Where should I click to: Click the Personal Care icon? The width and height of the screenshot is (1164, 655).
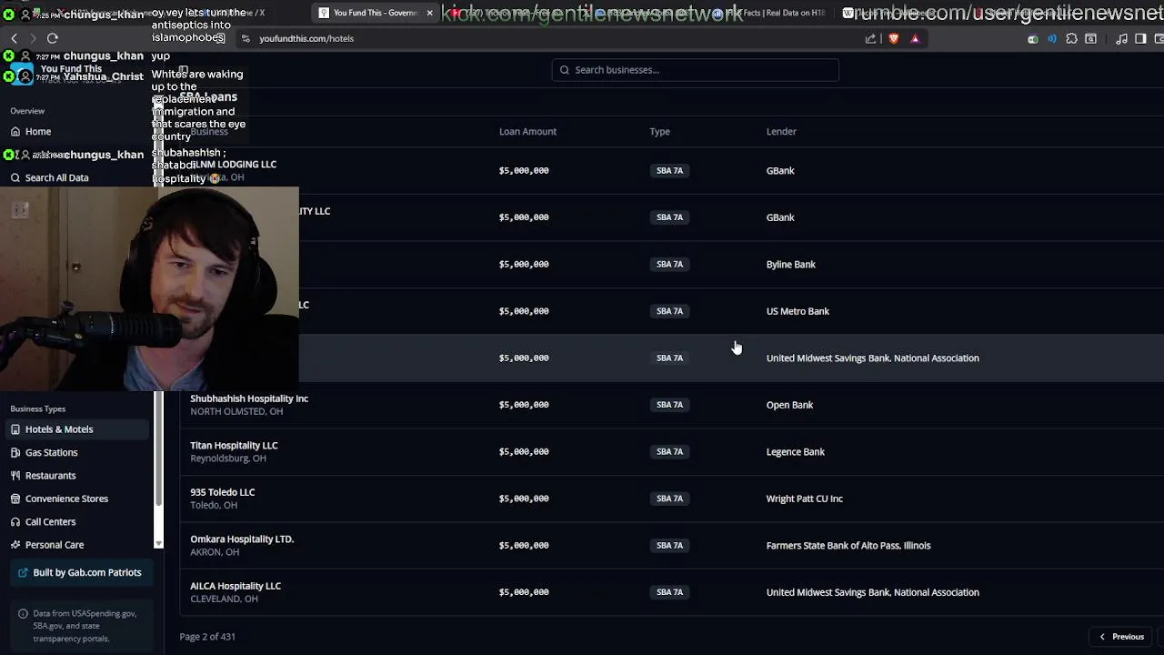[x=15, y=545]
